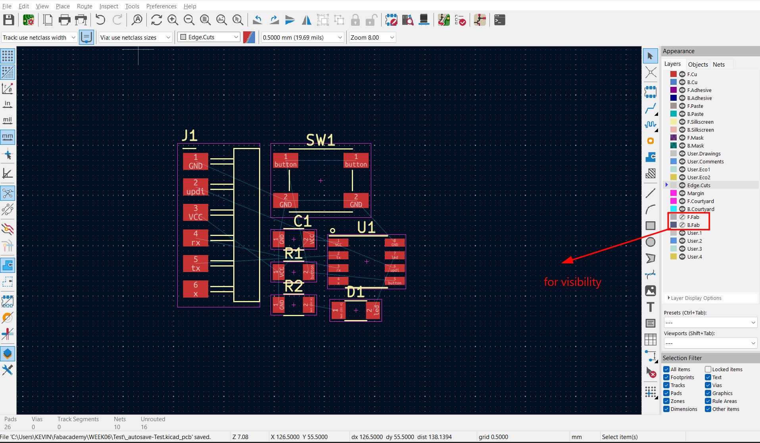This screenshot has width=760, height=443.
Task: Switch to the Objects tab in Appearance
Action: click(x=698, y=64)
